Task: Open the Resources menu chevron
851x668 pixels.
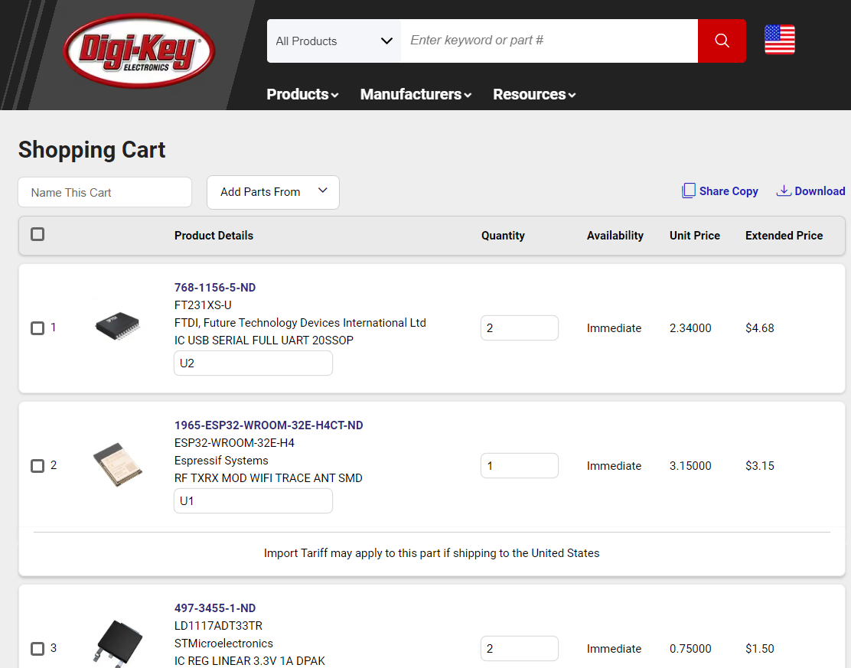Action: click(x=570, y=95)
